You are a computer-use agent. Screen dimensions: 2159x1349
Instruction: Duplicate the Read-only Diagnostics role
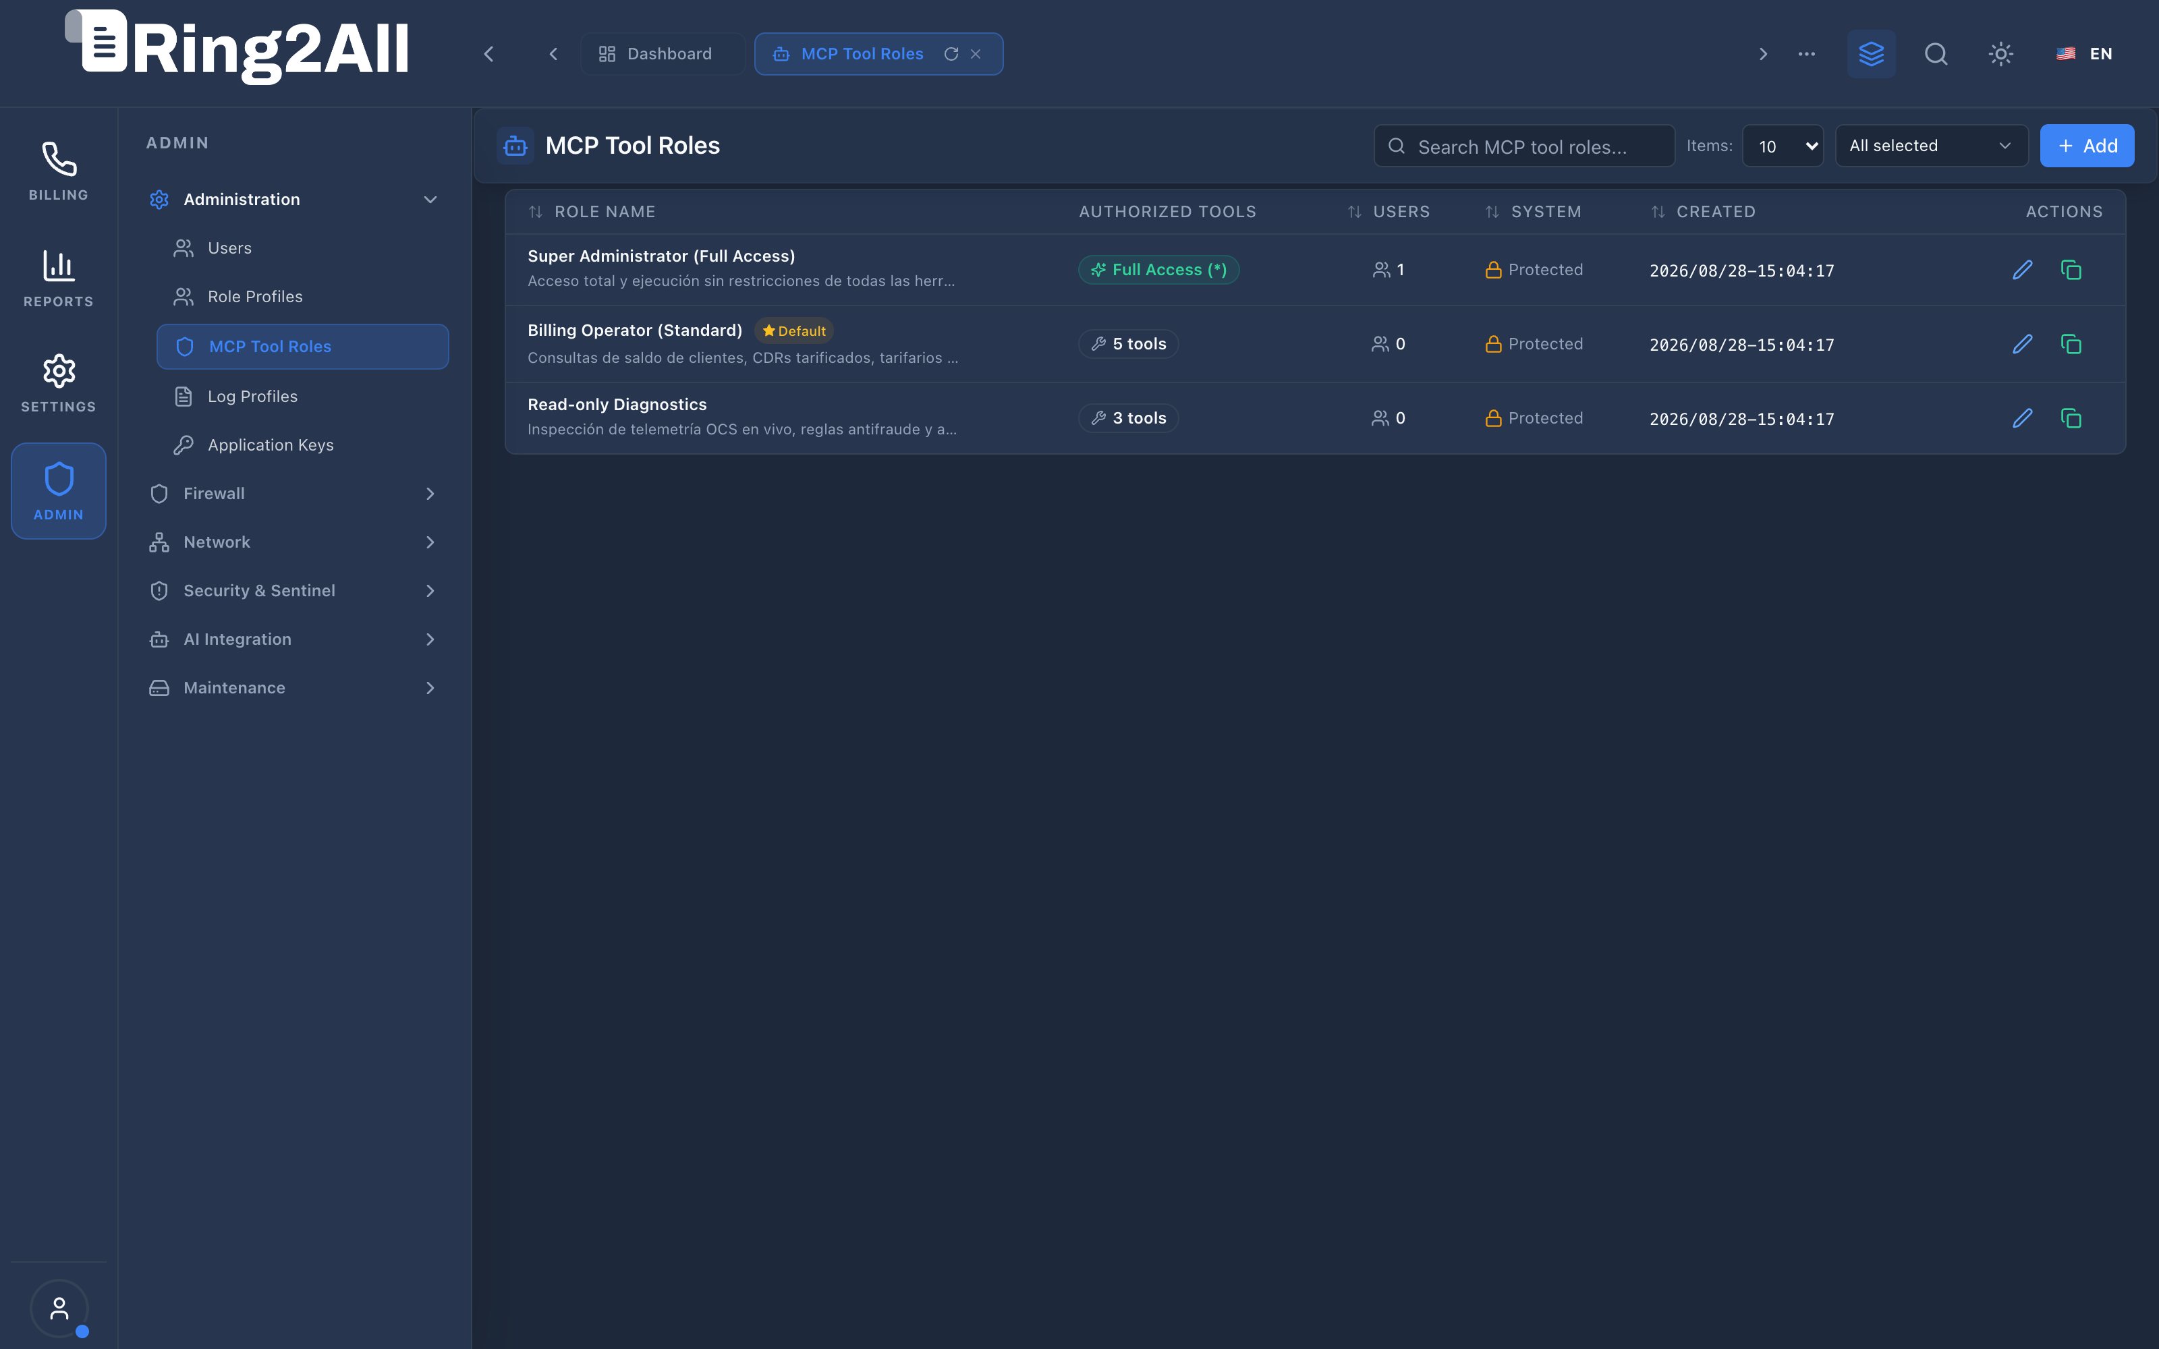click(x=2071, y=418)
